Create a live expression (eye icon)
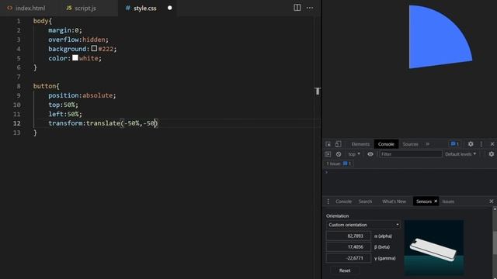 [370, 154]
